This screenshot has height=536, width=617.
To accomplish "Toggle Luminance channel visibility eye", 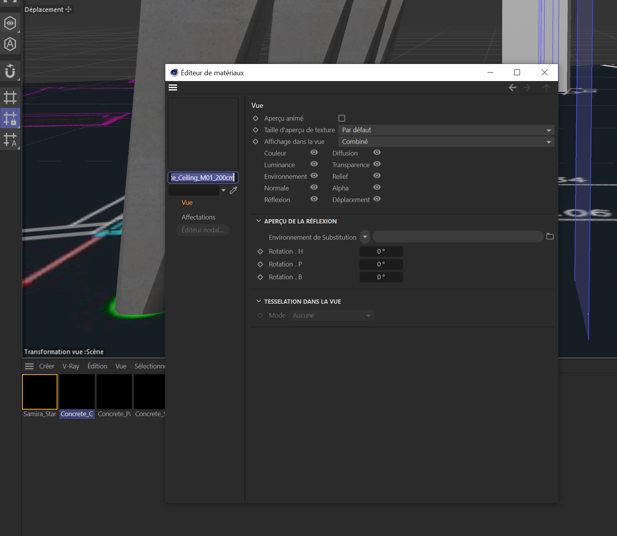I will [x=314, y=164].
